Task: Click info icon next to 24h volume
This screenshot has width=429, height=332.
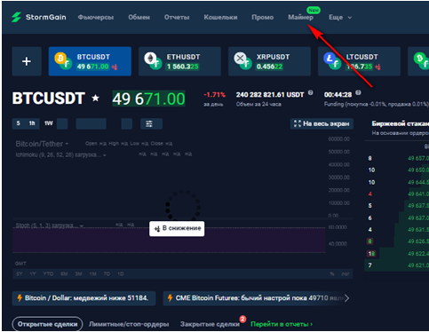Action: pyautogui.click(x=310, y=92)
